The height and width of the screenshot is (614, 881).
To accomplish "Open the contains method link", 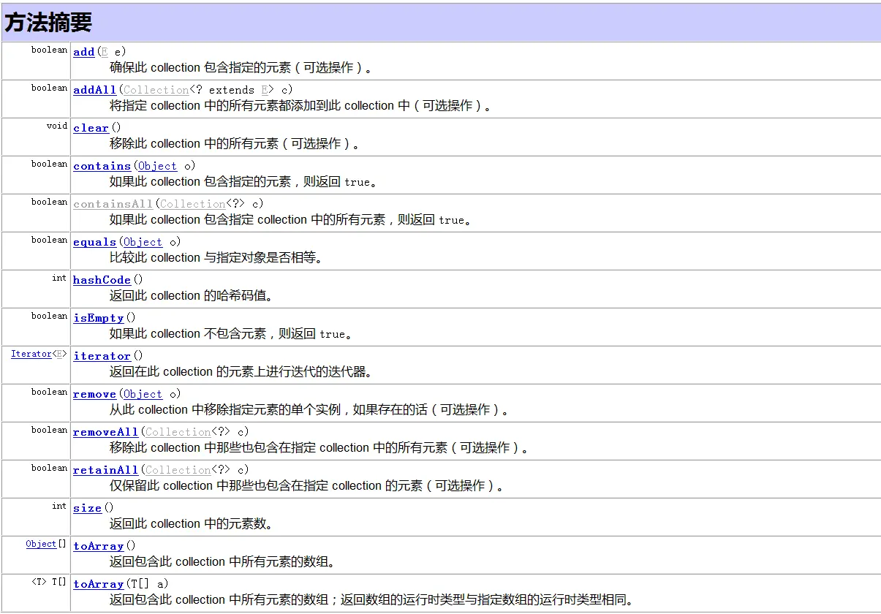I will click(x=102, y=166).
